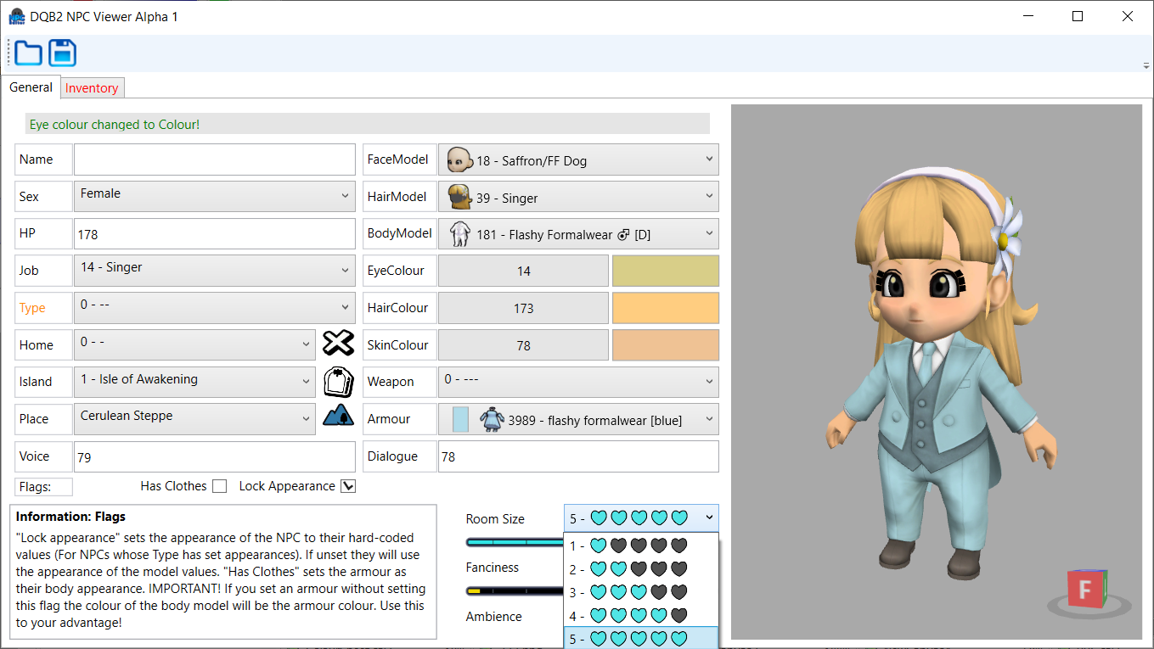1154x649 pixels.
Task: Adjust the Room Size slider bar
Action: click(515, 541)
